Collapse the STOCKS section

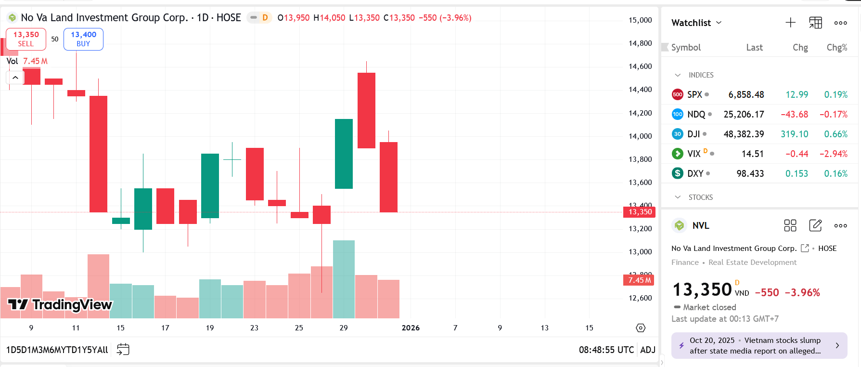[x=678, y=197]
